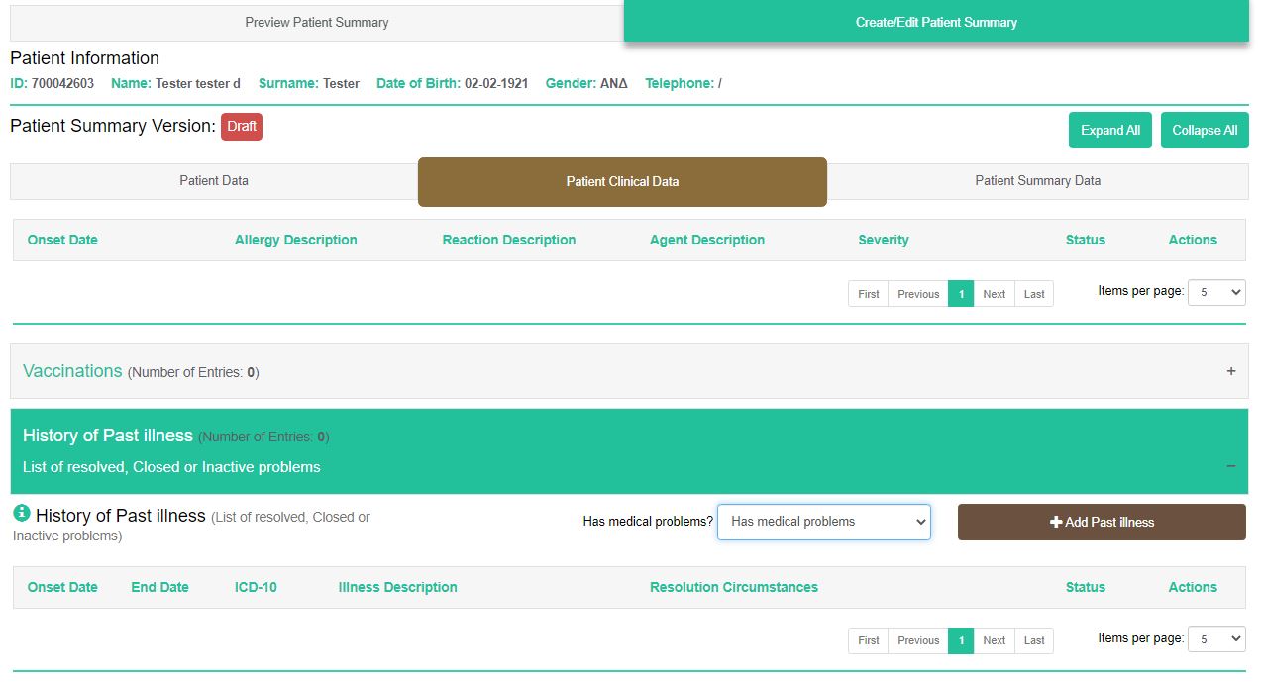The height and width of the screenshot is (682, 1262).
Task: Go to Next page in allergy table
Action: coord(994,294)
